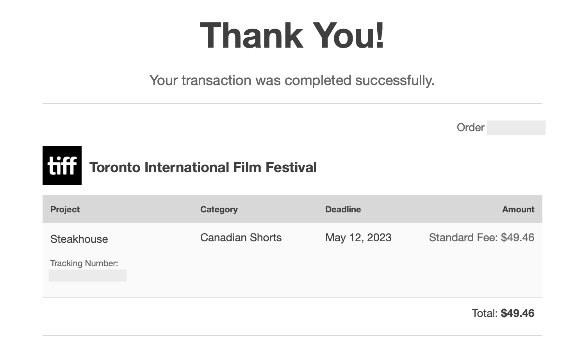Click the Total $49.46 amount
Screen dimensions: 574x356
[x=503, y=313]
